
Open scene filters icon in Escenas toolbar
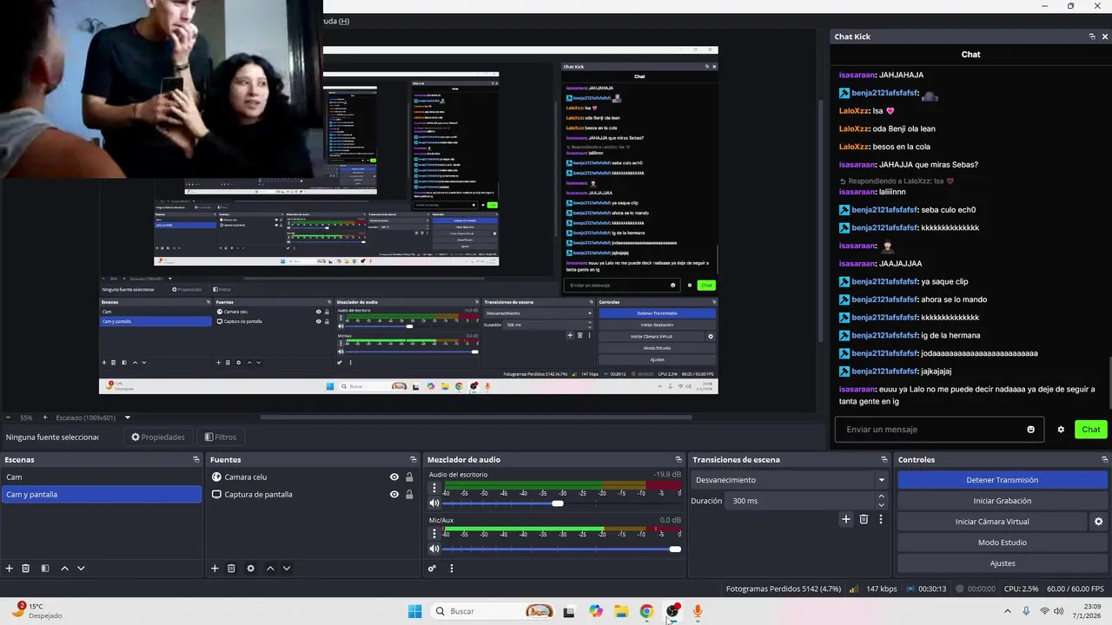(45, 569)
